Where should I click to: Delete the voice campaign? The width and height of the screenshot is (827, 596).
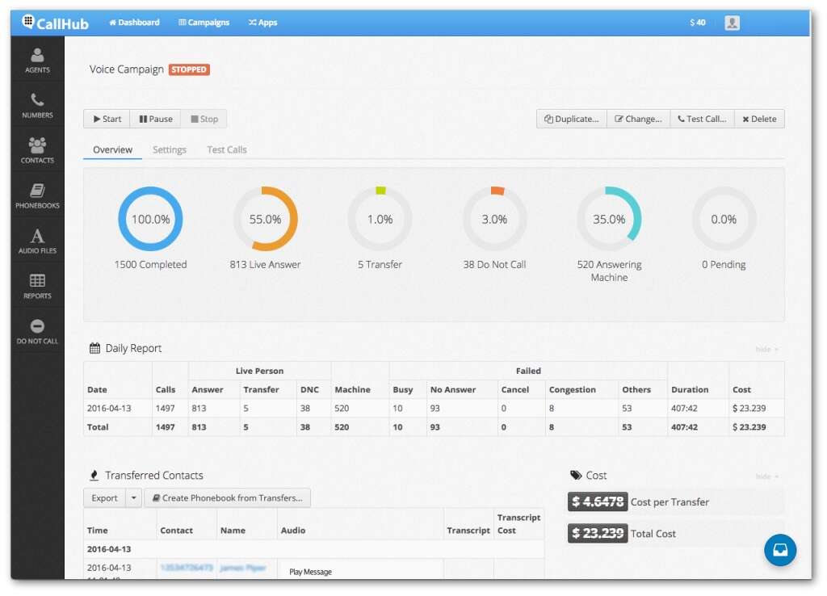(x=758, y=118)
